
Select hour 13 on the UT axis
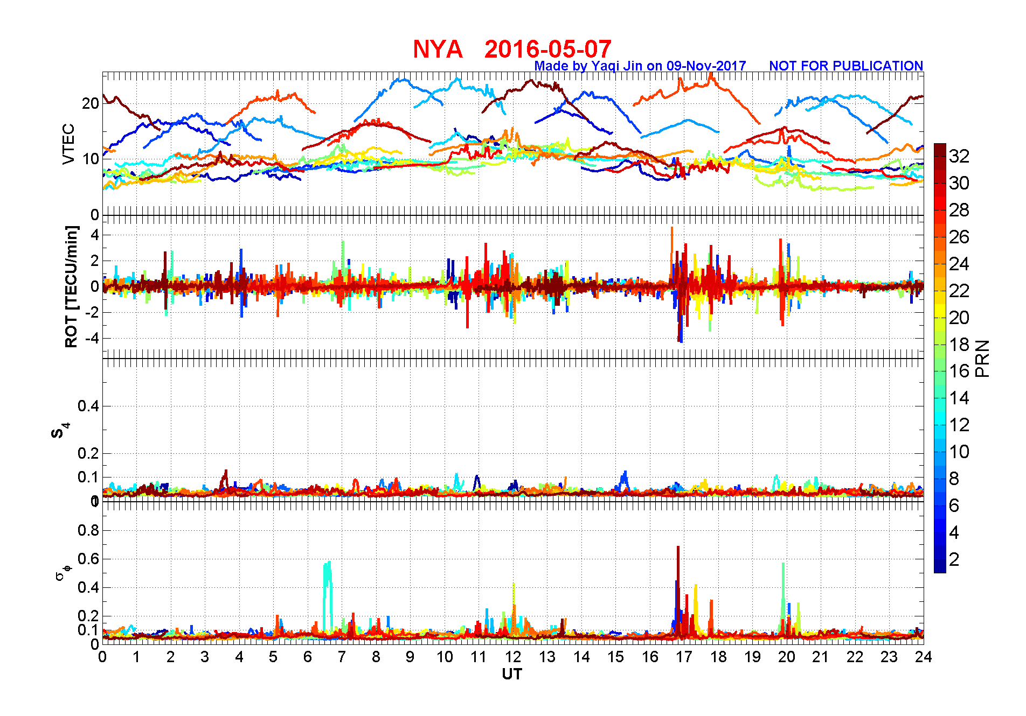tap(547, 657)
